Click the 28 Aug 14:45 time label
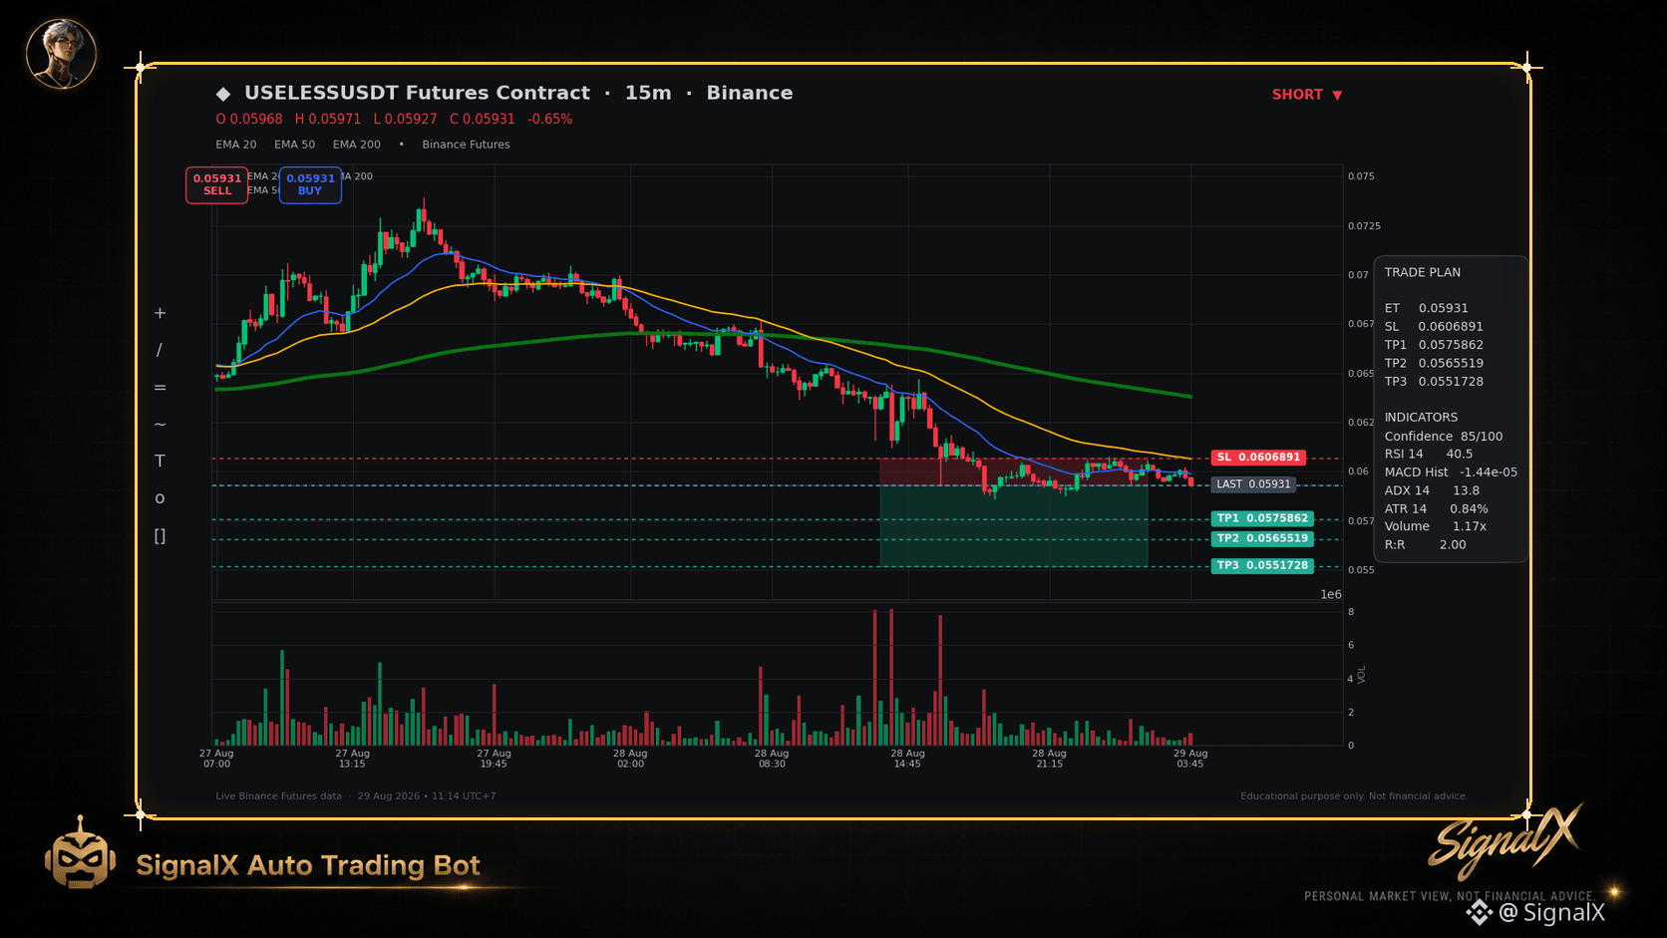This screenshot has height=938, width=1667. (907, 759)
